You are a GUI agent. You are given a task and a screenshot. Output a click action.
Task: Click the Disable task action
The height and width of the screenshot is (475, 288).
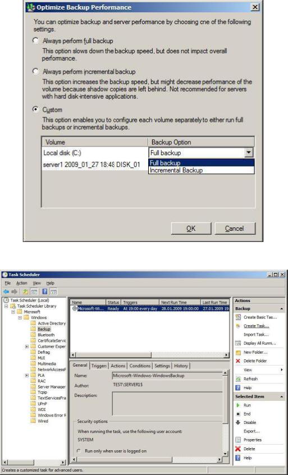tap(249, 422)
